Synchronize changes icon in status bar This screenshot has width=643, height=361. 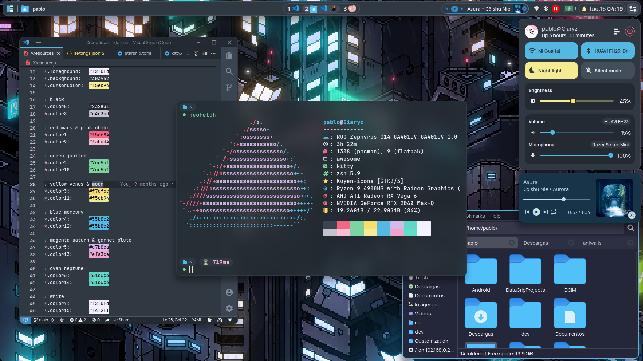click(x=53, y=320)
